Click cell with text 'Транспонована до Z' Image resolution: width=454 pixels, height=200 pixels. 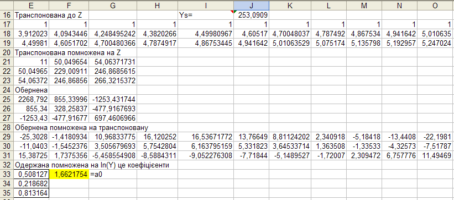click(49, 15)
